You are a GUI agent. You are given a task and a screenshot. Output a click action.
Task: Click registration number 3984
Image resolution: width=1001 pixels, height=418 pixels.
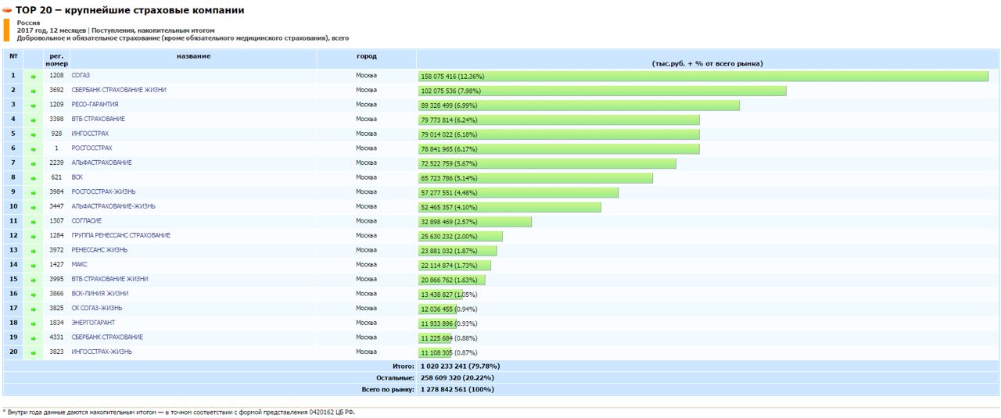click(56, 192)
